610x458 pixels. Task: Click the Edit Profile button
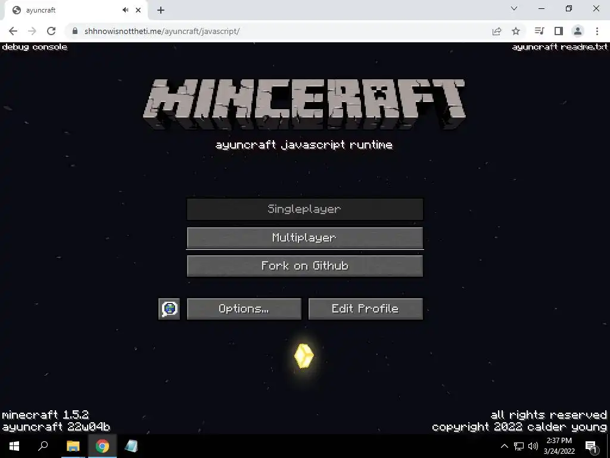tap(365, 309)
